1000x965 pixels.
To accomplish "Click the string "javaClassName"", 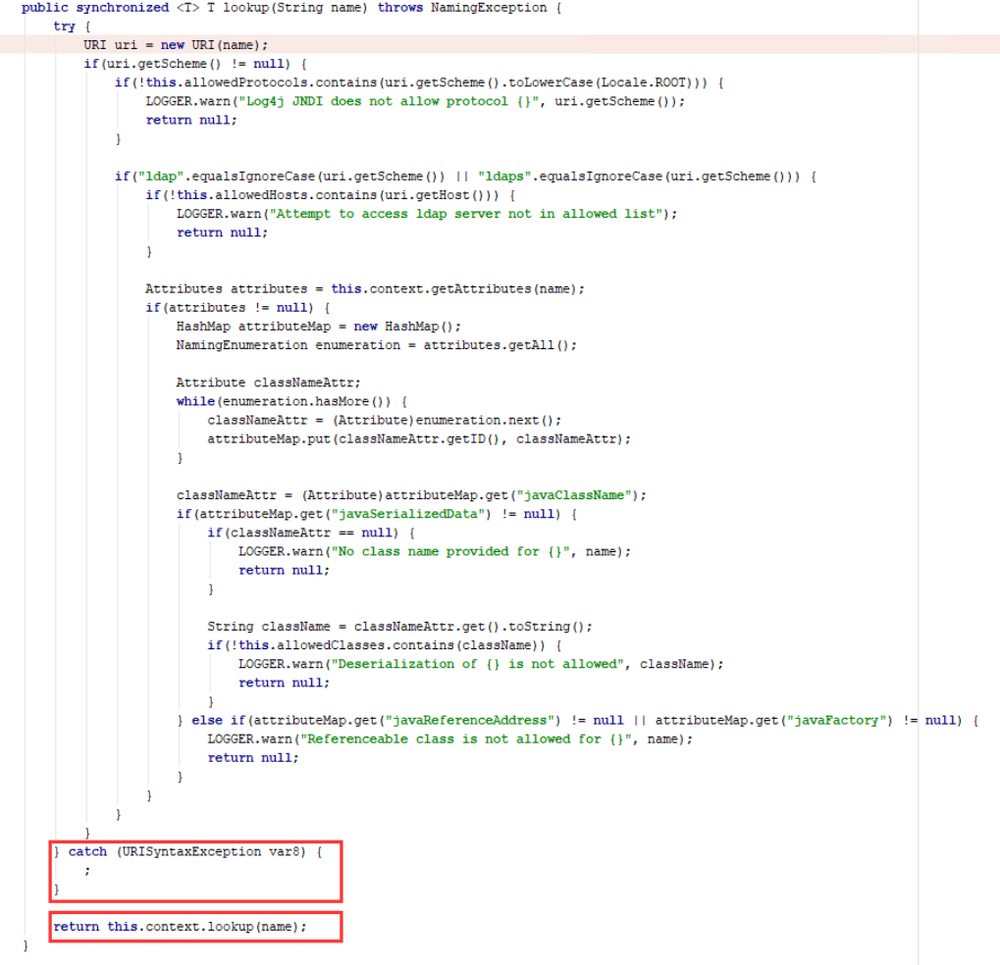I will [573, 495].
